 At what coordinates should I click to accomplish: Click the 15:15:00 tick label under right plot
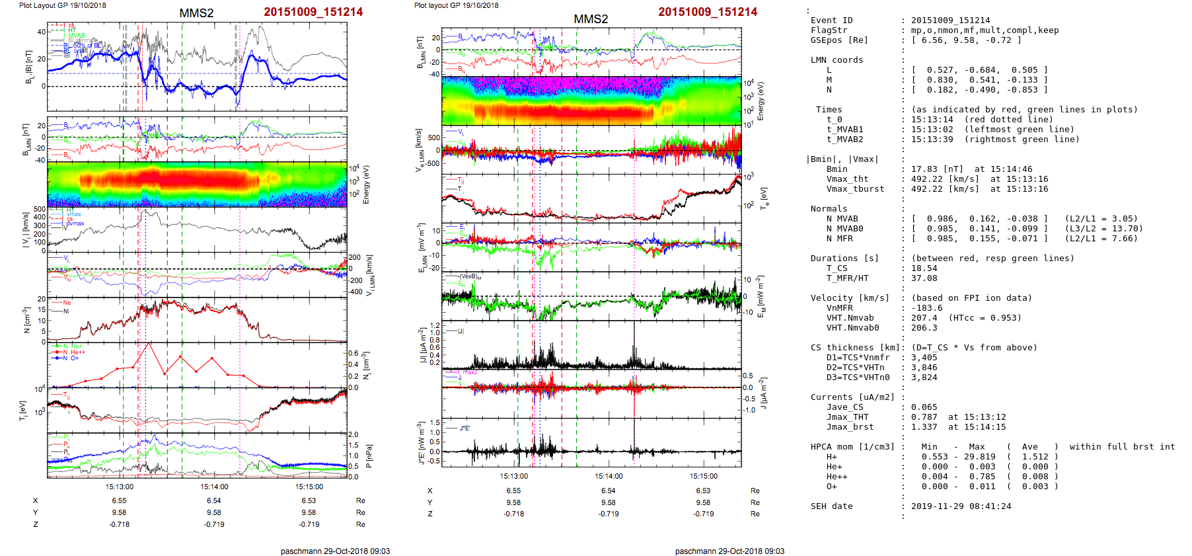pyautogui.click(x=704, y=476)
